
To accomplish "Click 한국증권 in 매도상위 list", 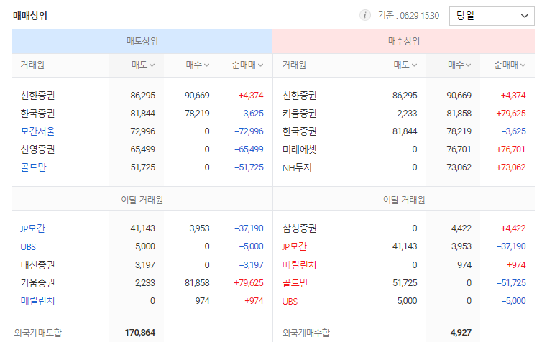I will [37, 114].
